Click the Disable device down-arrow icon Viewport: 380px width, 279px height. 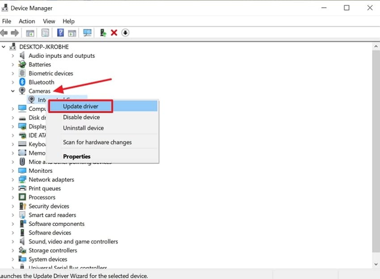(125, 33)
